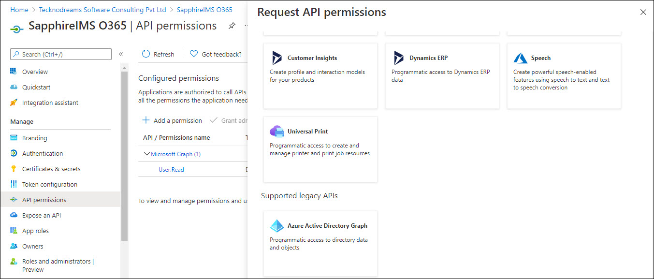The height and width of the screenshot is (279, 654).
Task: Open the Expose an API page
Action: (43, 215)
